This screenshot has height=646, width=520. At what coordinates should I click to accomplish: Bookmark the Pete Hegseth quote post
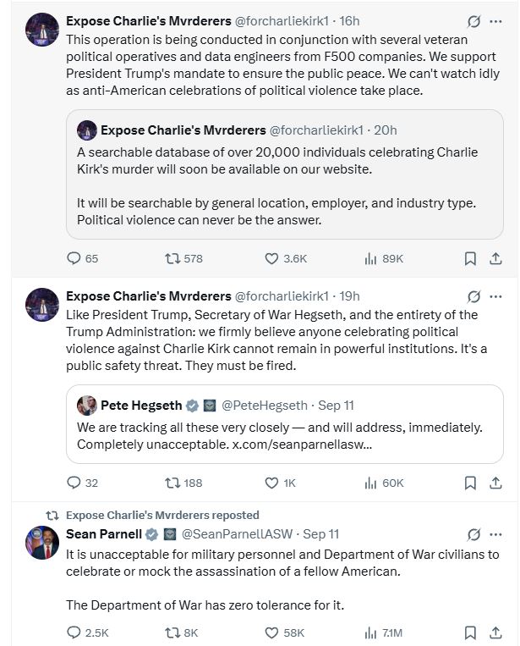[470, 483]
